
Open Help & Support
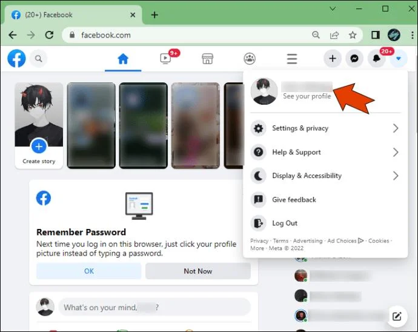tap(325, 152)
